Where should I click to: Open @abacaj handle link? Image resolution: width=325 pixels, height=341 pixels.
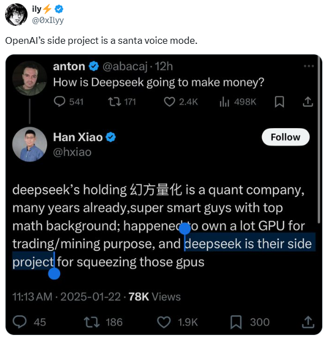coord(125,66)
